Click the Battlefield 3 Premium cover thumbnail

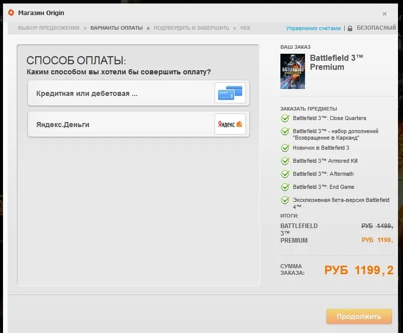coord(292,71)
